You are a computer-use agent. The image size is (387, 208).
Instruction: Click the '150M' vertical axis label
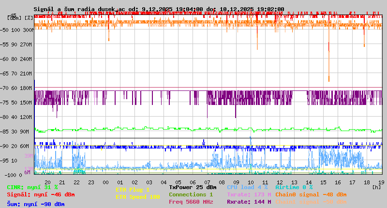point(27,103)
